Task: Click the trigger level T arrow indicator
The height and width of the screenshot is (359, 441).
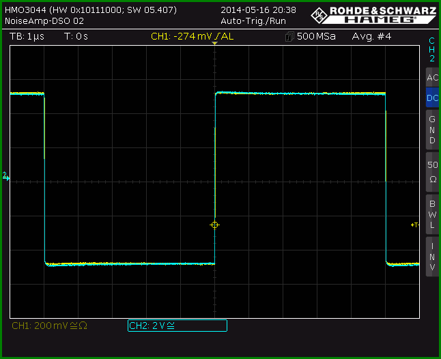Action: [x=415, y=225]
